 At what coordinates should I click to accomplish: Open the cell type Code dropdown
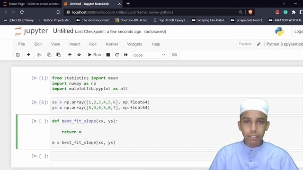(x=149, y=55)
